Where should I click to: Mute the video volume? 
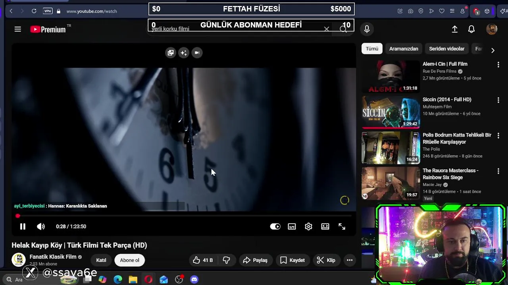point(41,226)
